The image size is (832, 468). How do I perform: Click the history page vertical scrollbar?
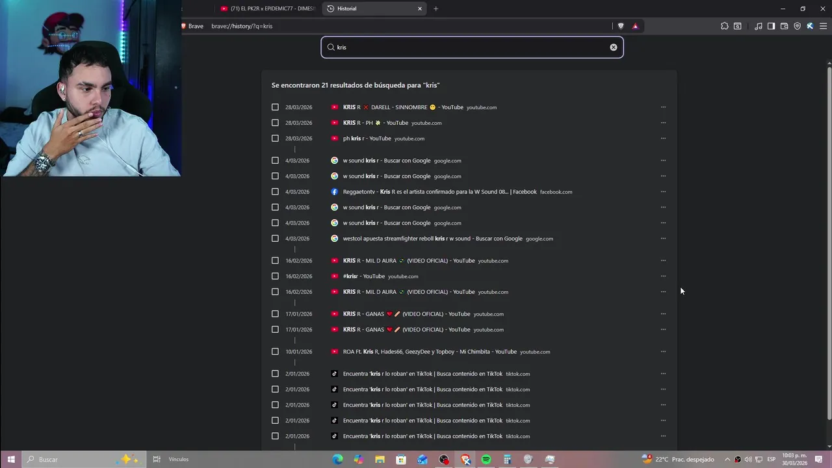pyautogui.click(x=829, y=242)
